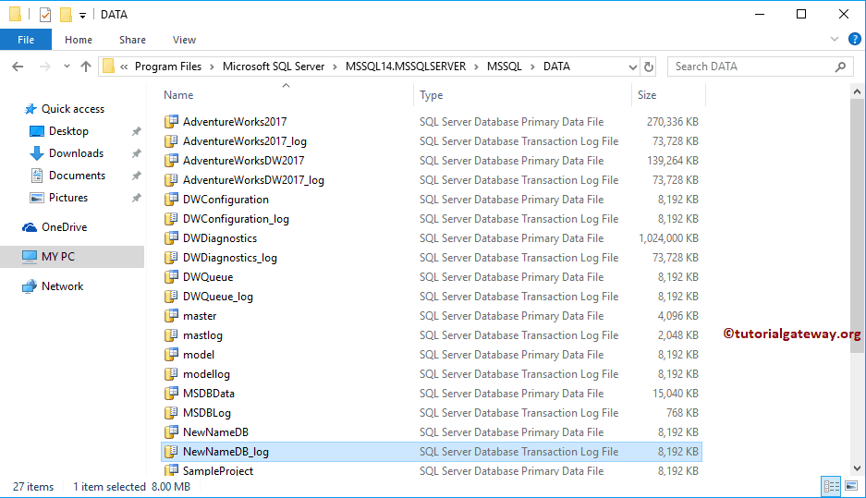Click the AdventureWorksDW2017 file icon
Screen dimensions: 866x498
[x=171, y=160]
